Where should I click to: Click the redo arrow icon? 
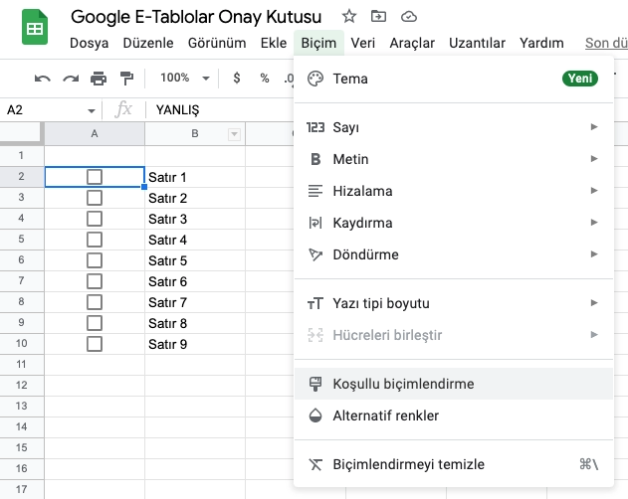click(70, 79)
